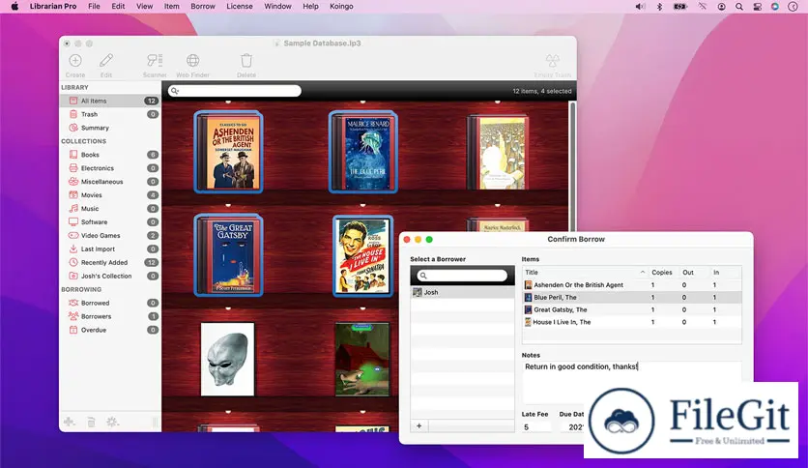Select The House I Live In cover
The width and height of the screenshot is (808, 468).
362,255
